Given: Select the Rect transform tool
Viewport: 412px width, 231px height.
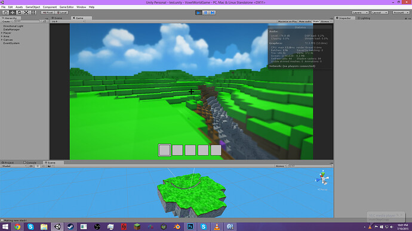Looking at the screenshot, I should (33, 13).
